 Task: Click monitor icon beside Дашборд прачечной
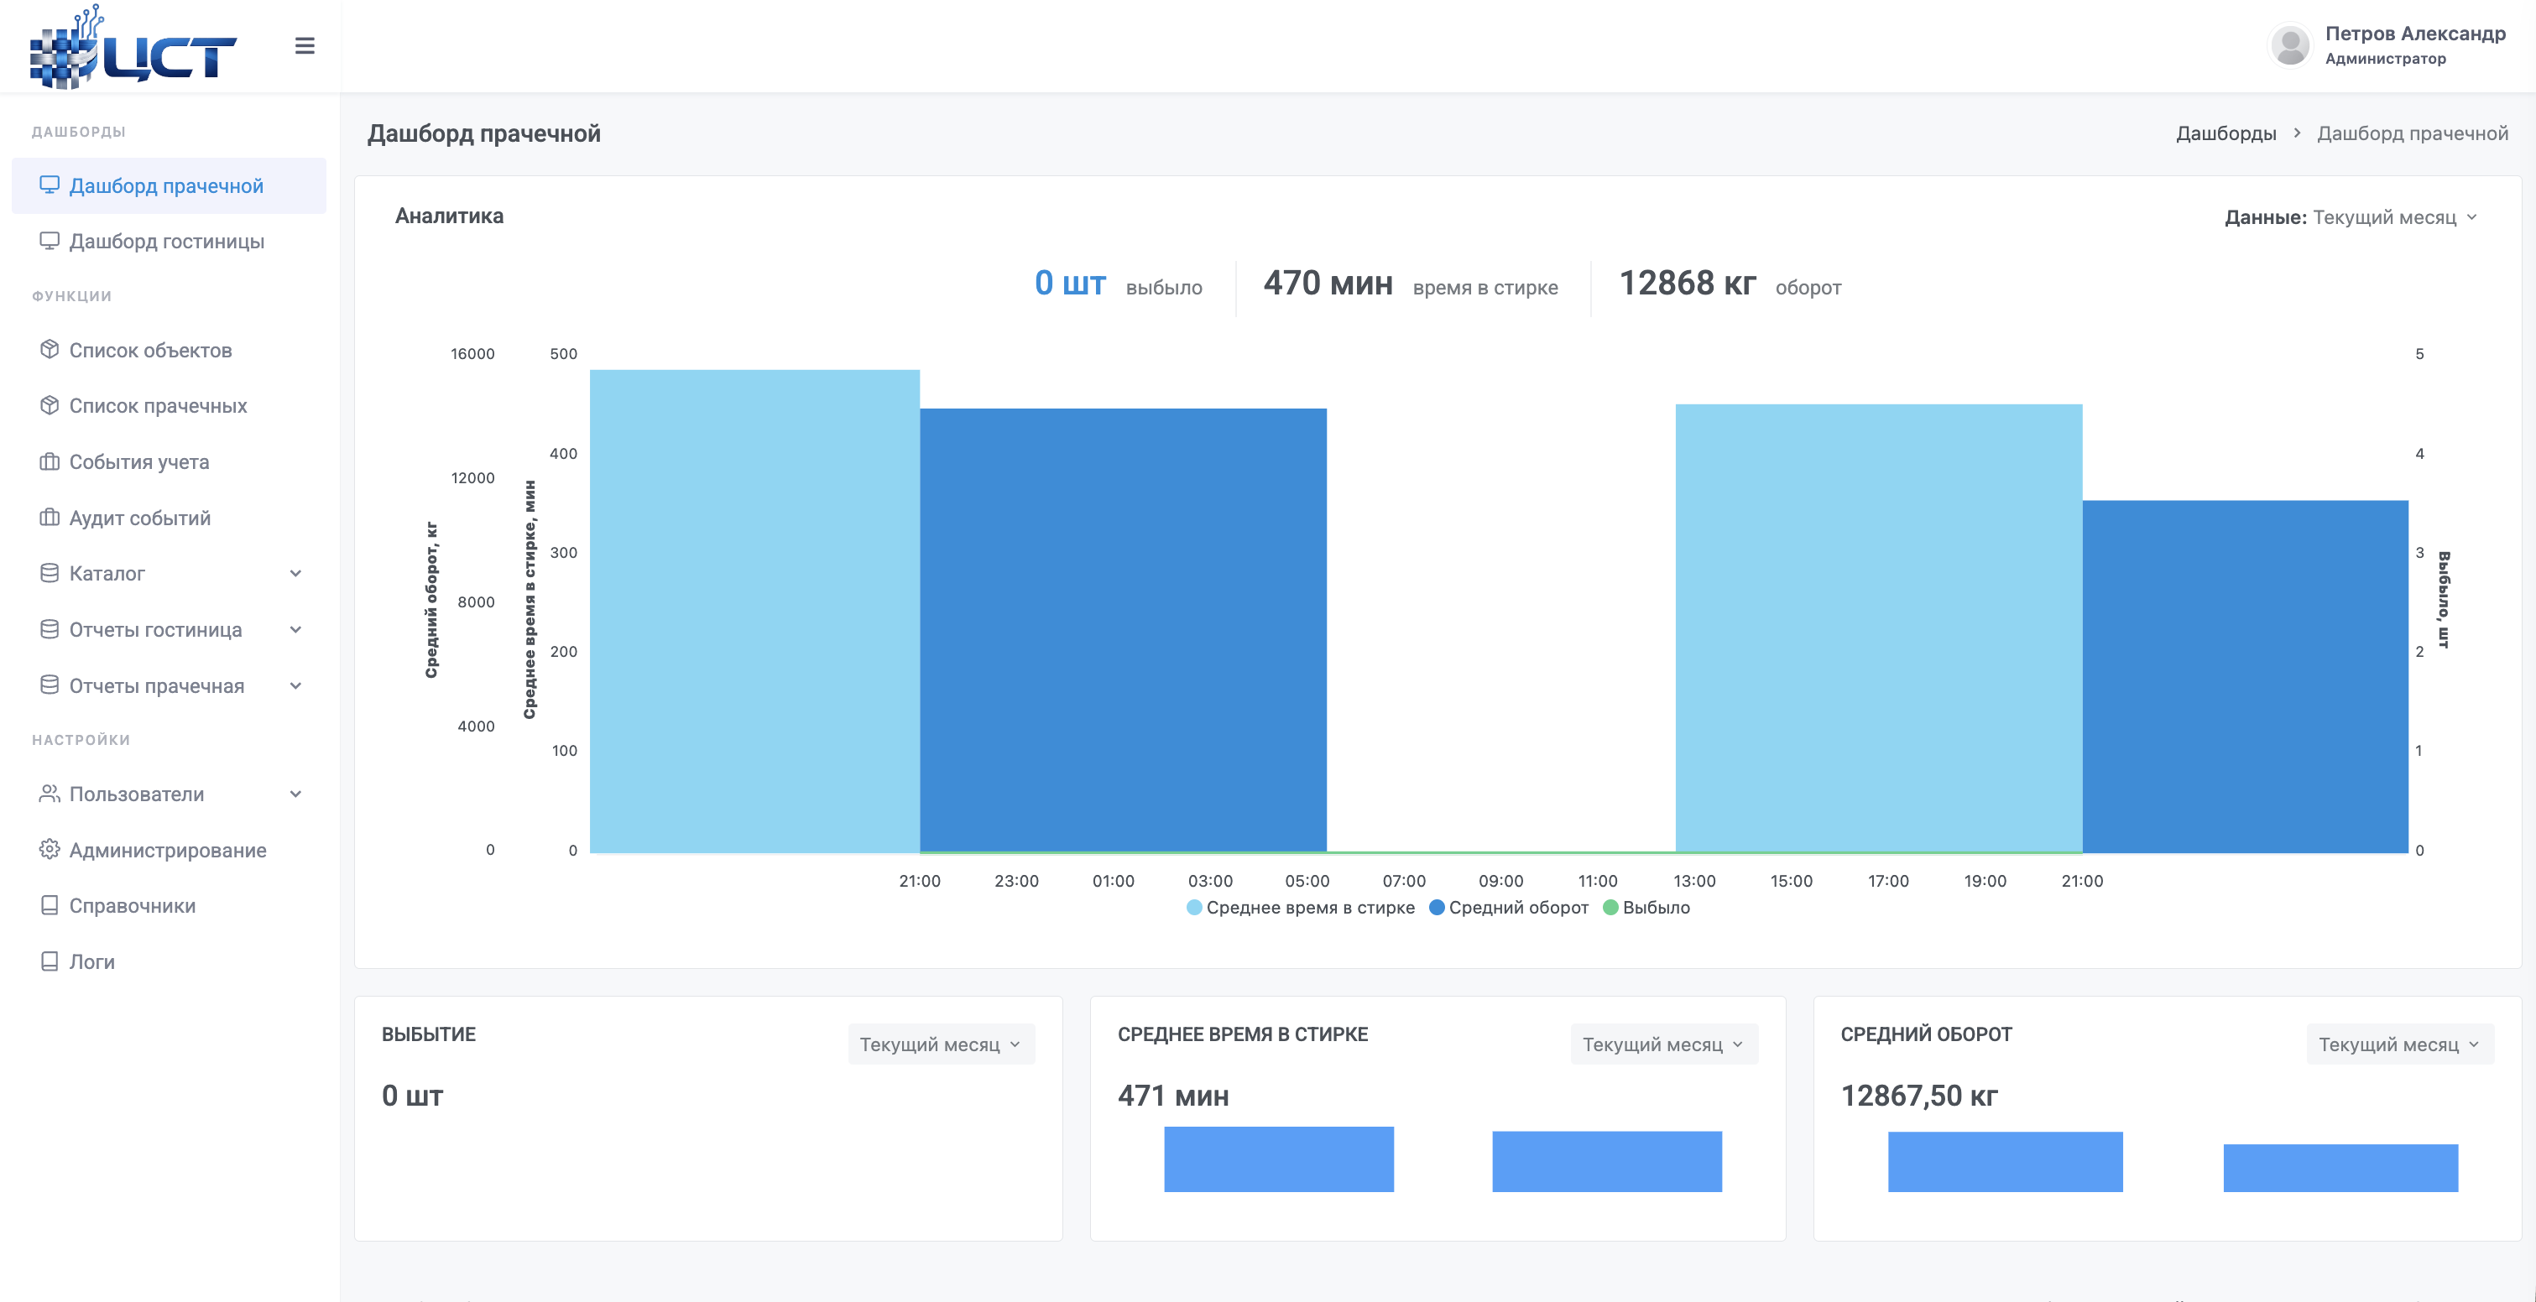click(50, 185)
